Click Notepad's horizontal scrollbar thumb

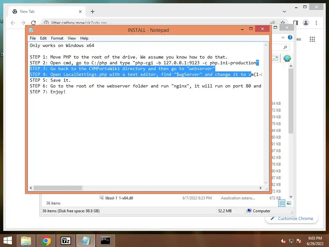point(58,188)
